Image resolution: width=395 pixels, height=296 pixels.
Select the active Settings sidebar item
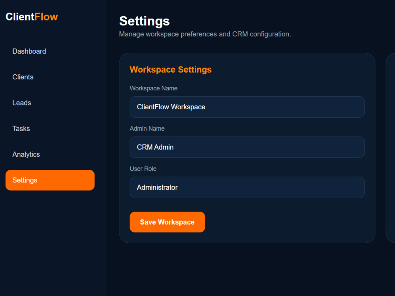click(x=50, y=180)
